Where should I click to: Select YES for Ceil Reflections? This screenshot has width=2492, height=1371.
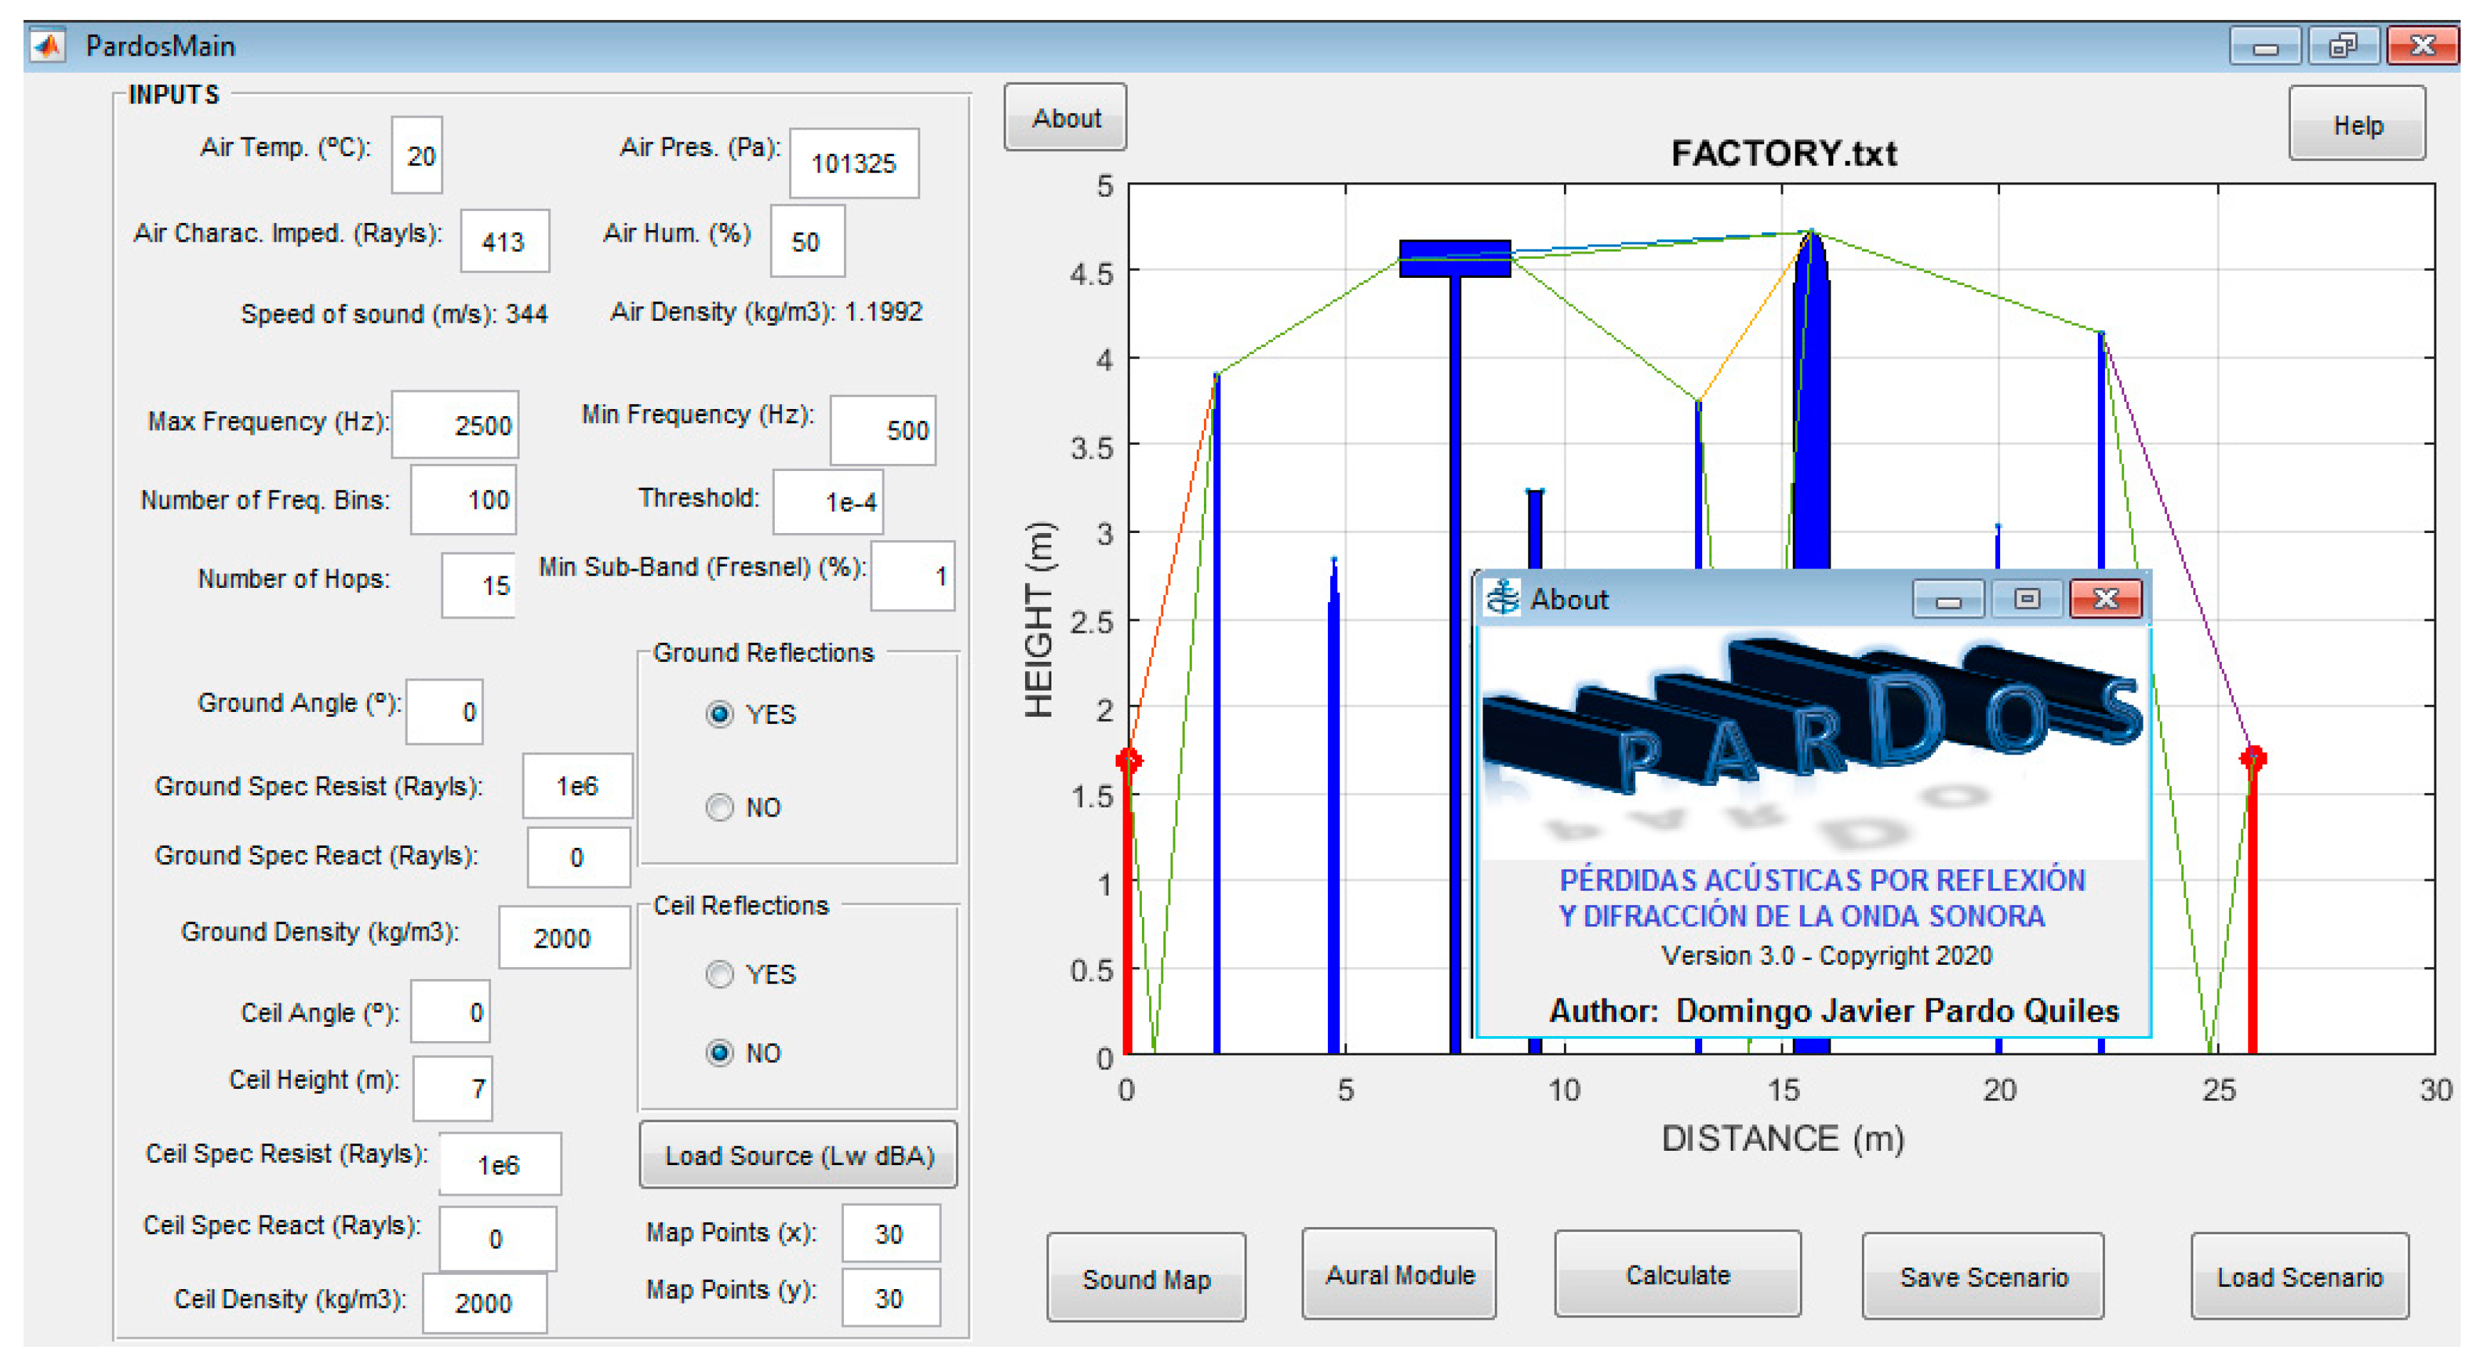(x=720, y=973)
